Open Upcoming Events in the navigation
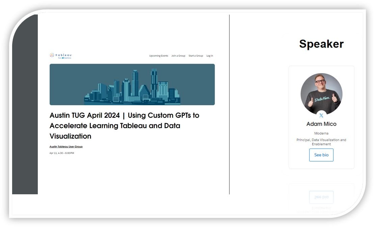The height and width of the screenshot is (227, 375). (159, 56)
